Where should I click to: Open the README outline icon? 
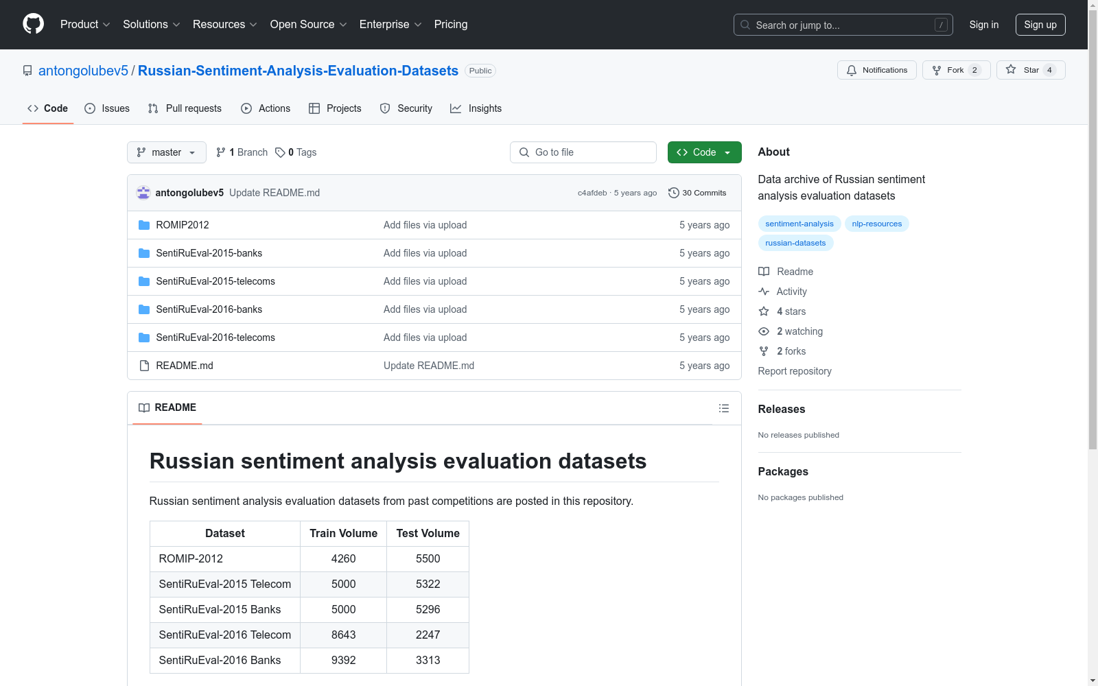[724, 408]
